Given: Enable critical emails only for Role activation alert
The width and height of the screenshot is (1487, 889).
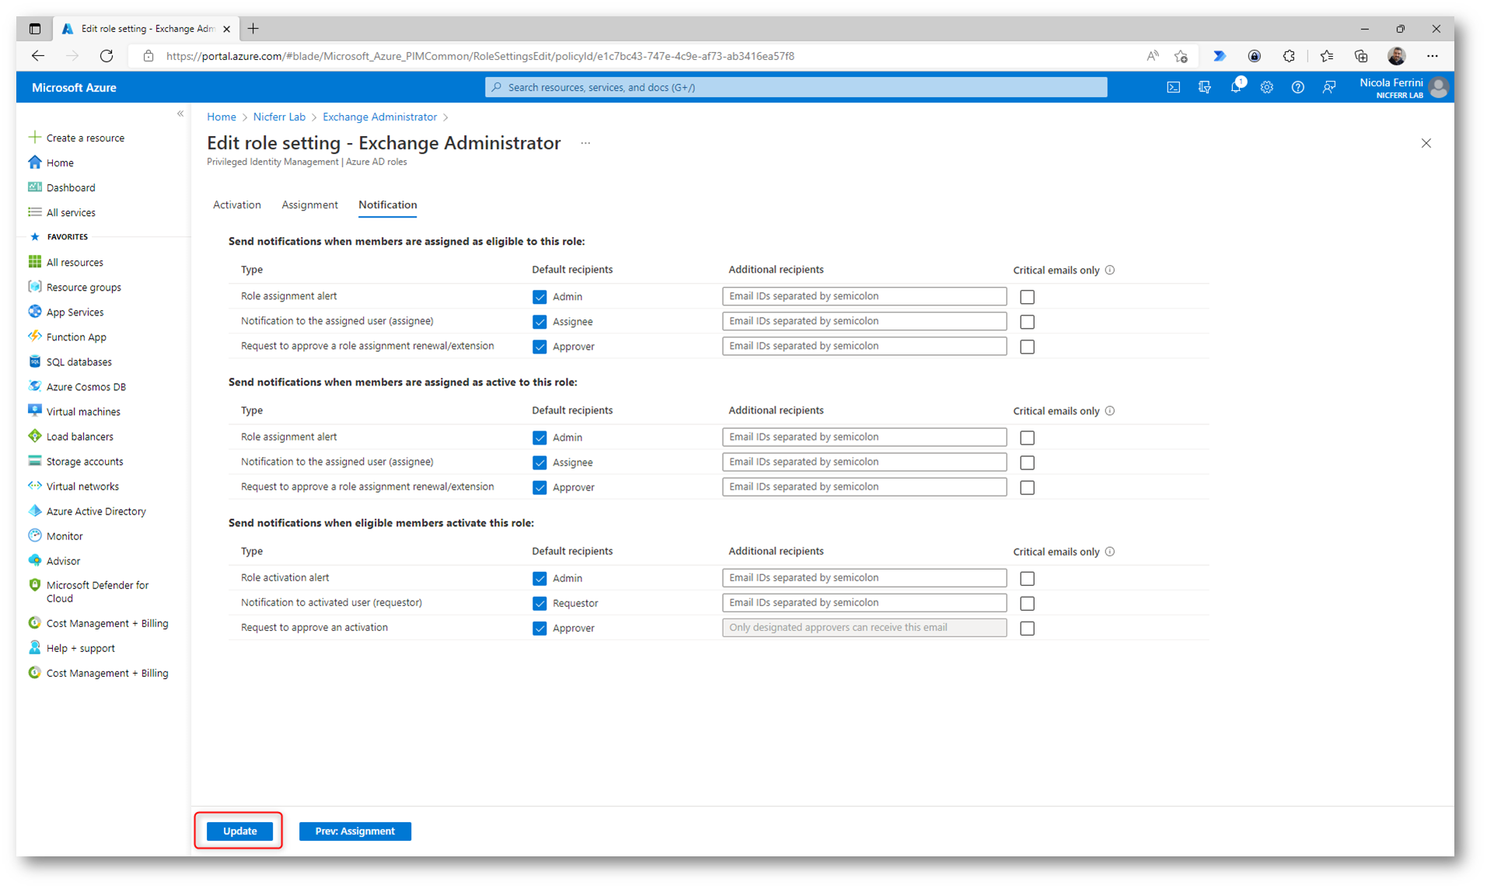Looking at the screenshot, I should tap(1027, 578).
